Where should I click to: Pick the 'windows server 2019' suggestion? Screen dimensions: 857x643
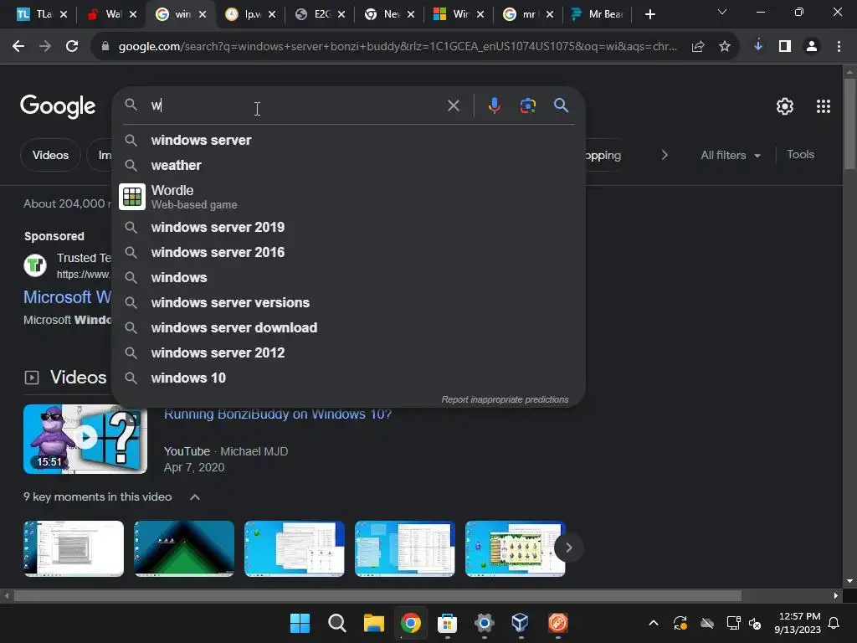pyautogui.click(x=348, y=227)
